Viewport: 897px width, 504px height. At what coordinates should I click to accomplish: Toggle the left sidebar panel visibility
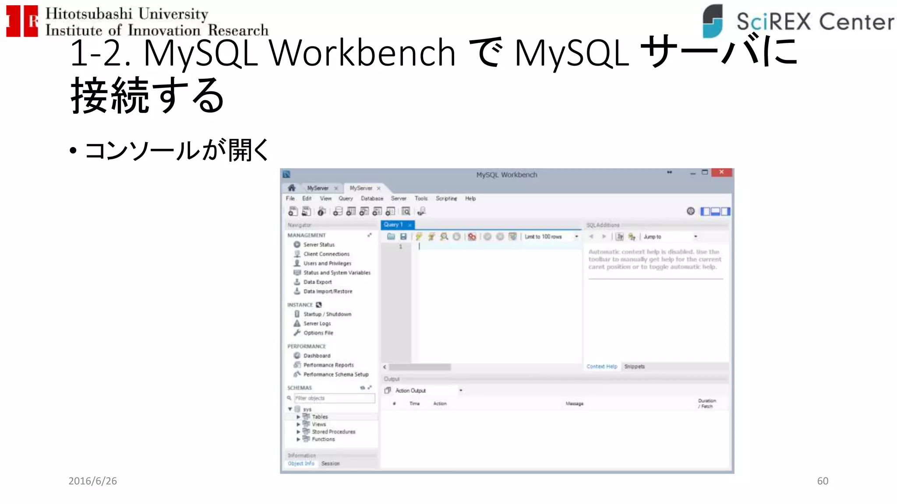click(705, 211)
